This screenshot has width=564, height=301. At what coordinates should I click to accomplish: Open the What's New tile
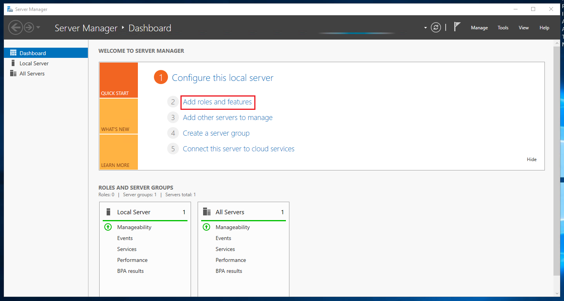click(118, 116)
